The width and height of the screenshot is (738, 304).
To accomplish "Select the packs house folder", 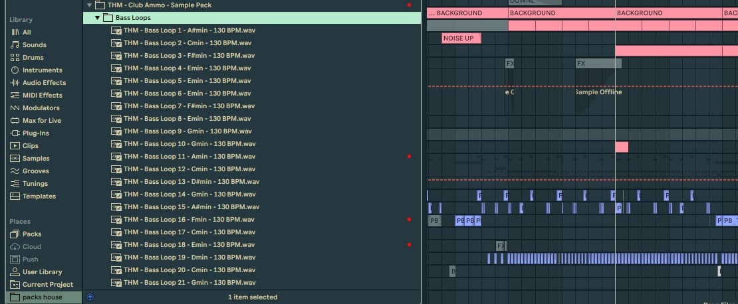I will pos(37,297).
